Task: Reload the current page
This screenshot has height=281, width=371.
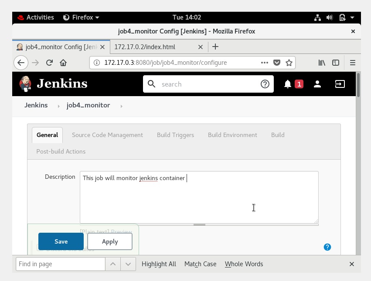Action: [49, 63]
